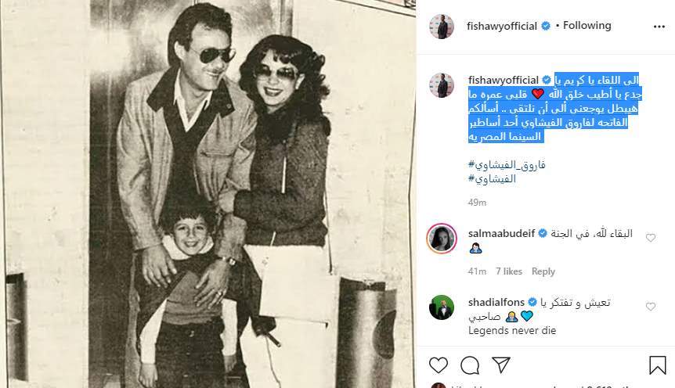Like salmaabudeif's comment heart

coord(651,238)
